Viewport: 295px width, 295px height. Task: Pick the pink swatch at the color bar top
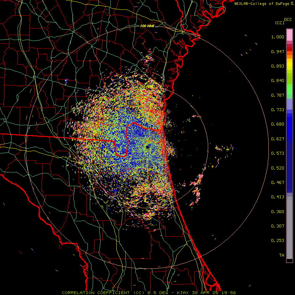[289, 35]
